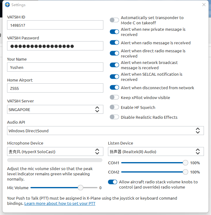Click the VATSIM ID input field
This screenshot has height=215, width=211.
point(55,25)
